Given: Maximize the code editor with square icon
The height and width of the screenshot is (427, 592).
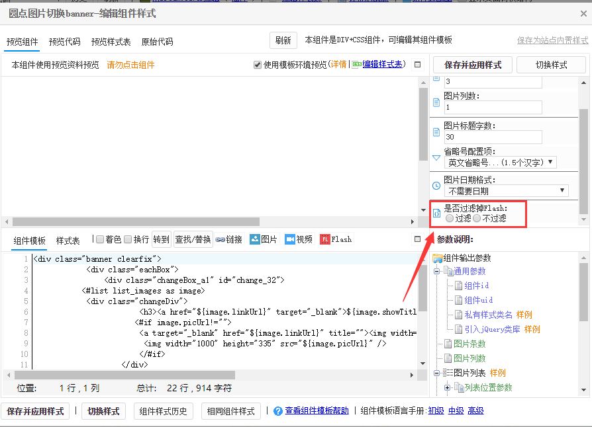Looking at the screenshot, I should pyautogui.click(x=417, y=239).
